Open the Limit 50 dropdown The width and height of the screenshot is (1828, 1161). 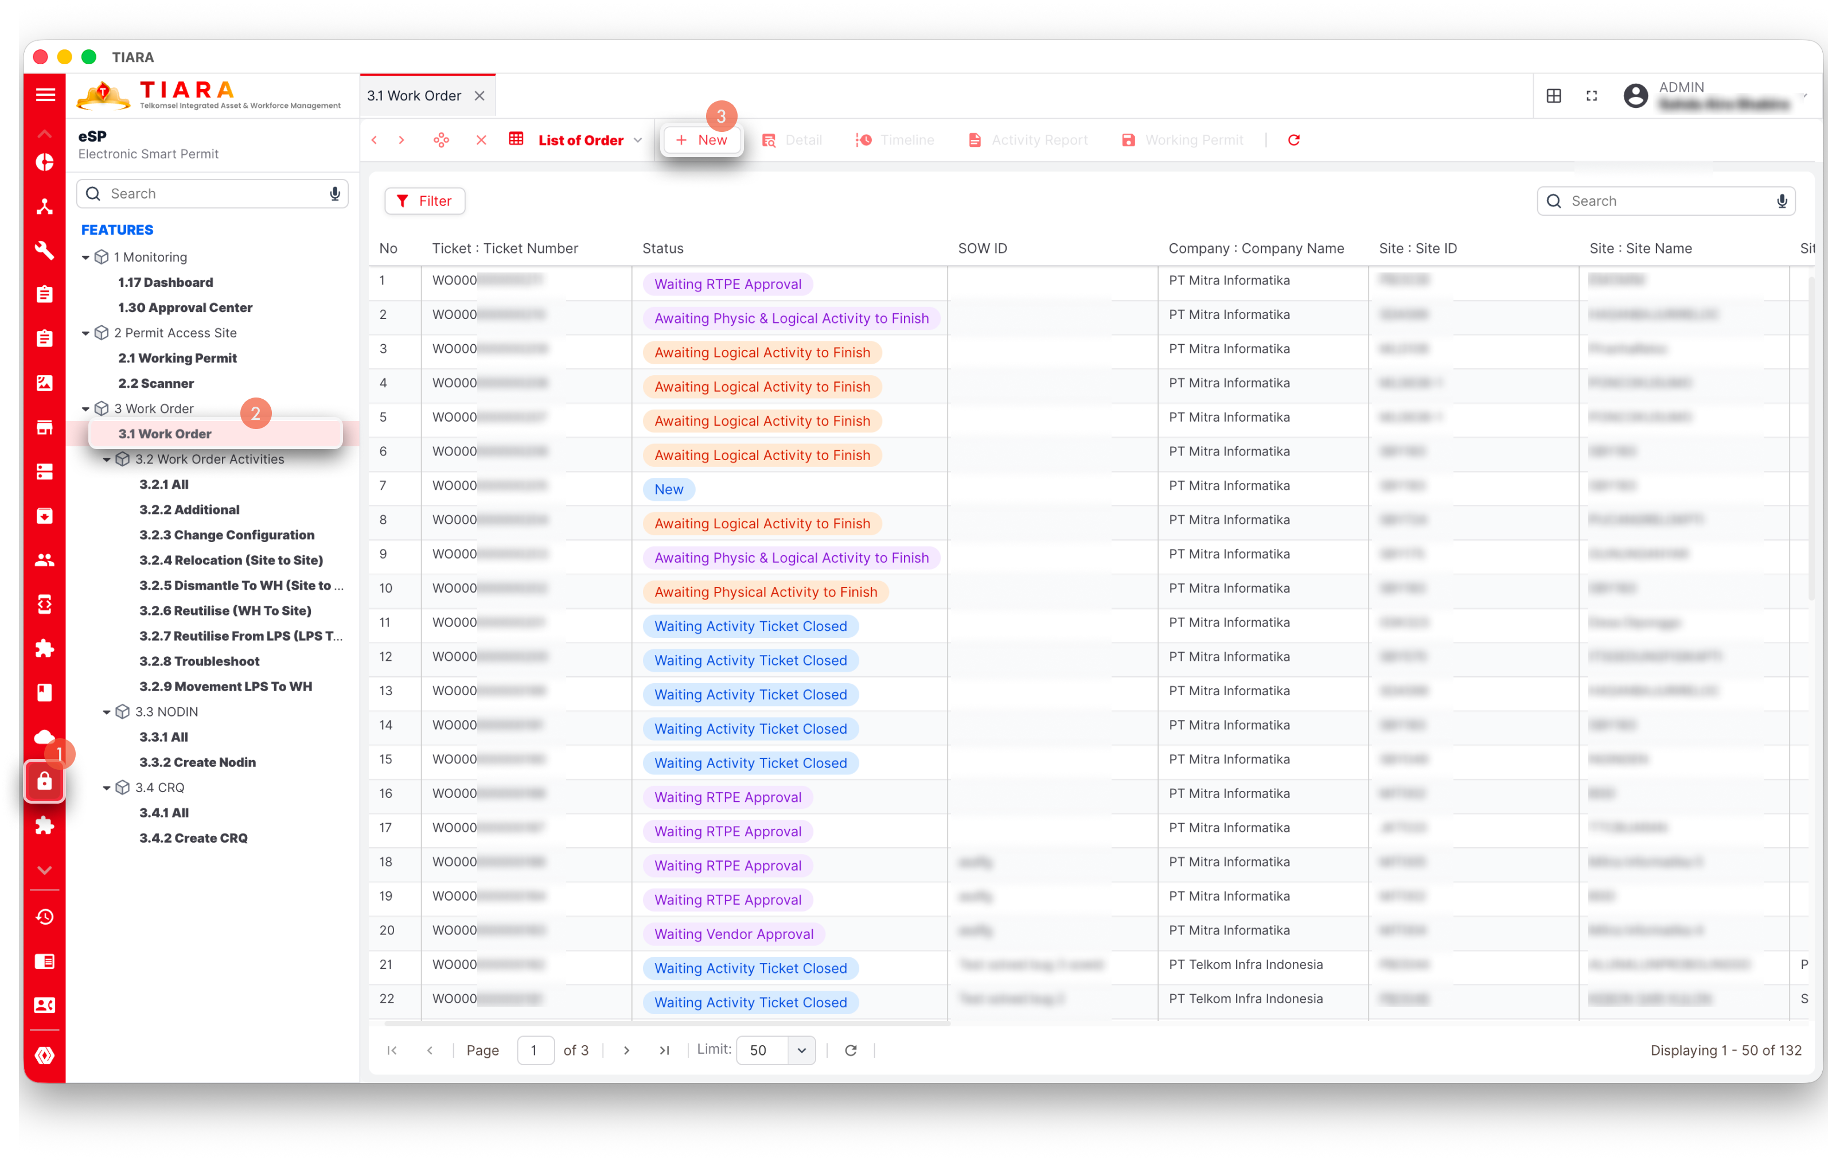click(801, 1050)
